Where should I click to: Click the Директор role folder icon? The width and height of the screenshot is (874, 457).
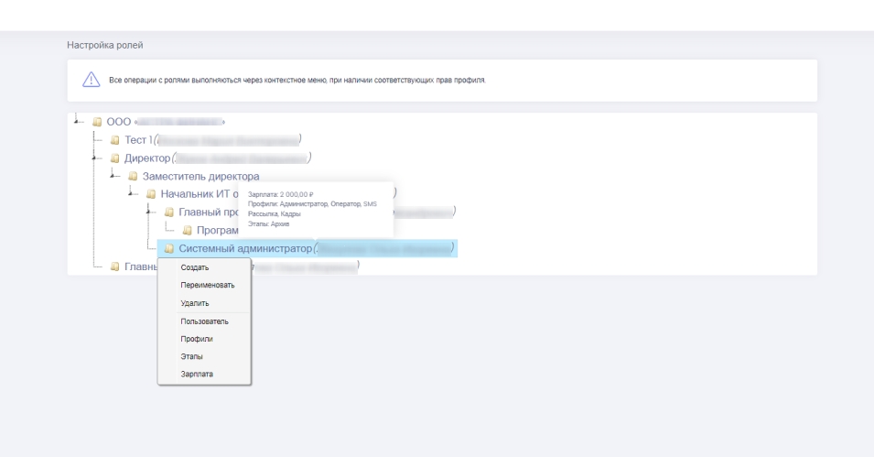point(114,158)
